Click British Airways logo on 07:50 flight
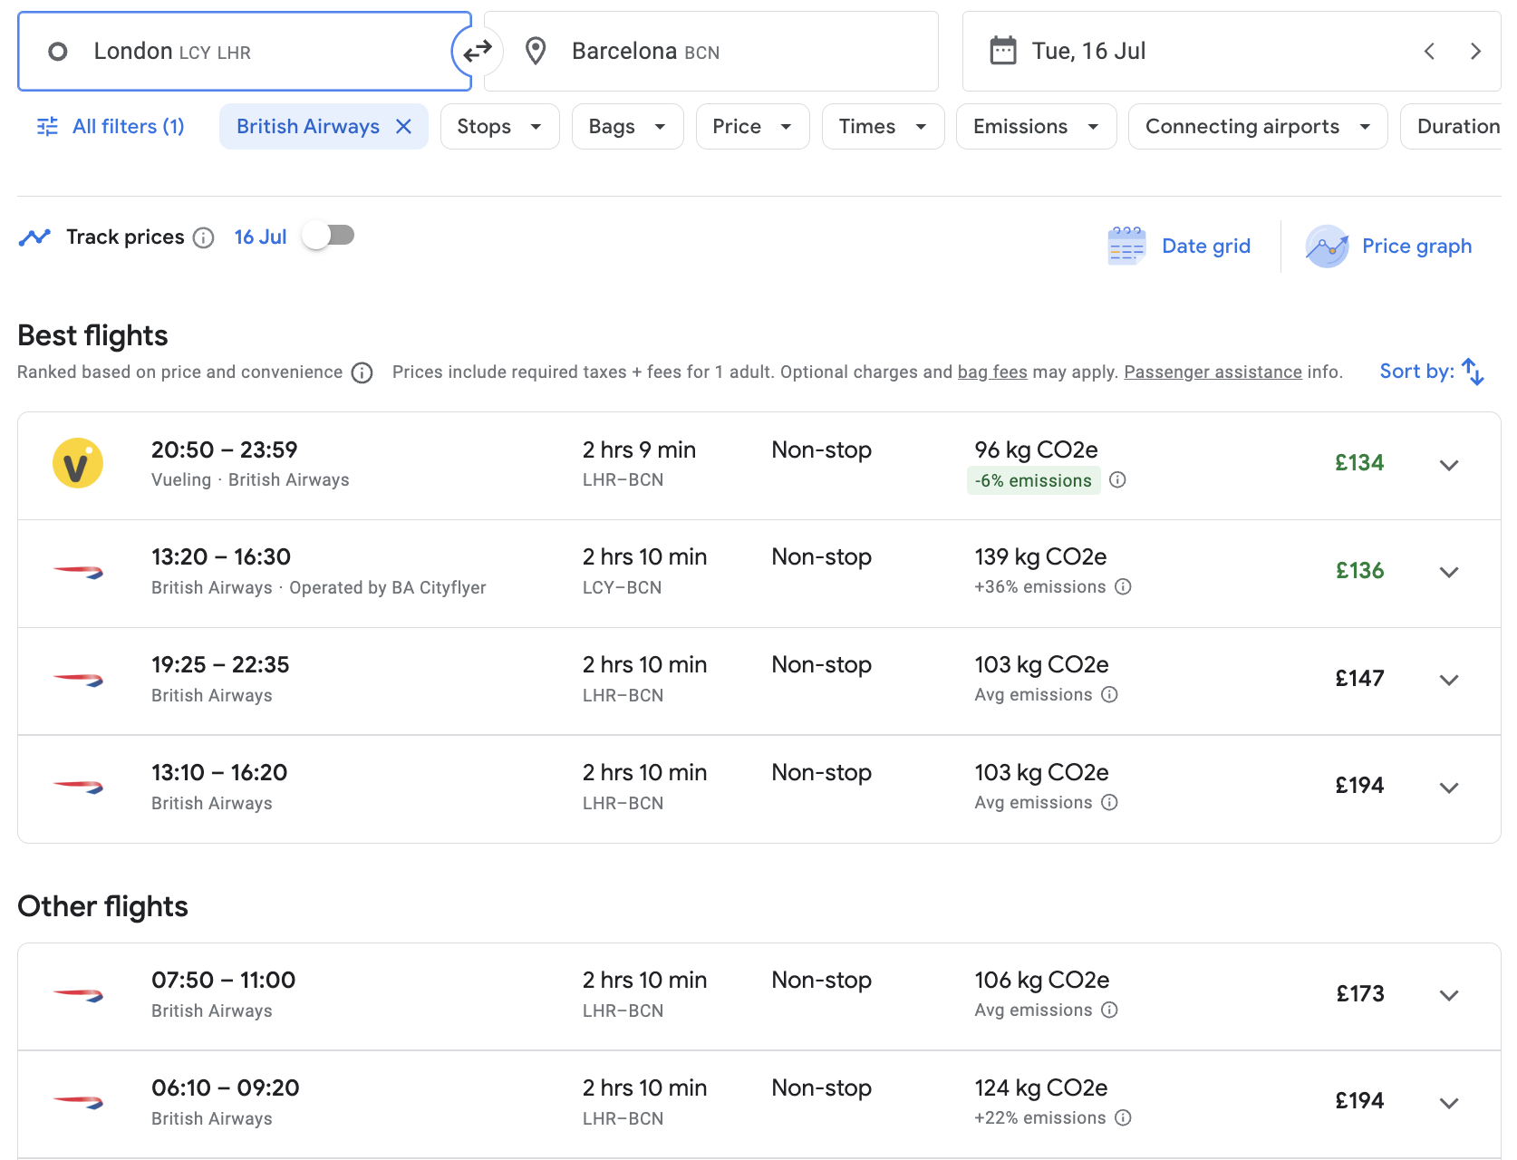The width and height of the screenshot is (1517, 1160). click(x=78, y=995)
